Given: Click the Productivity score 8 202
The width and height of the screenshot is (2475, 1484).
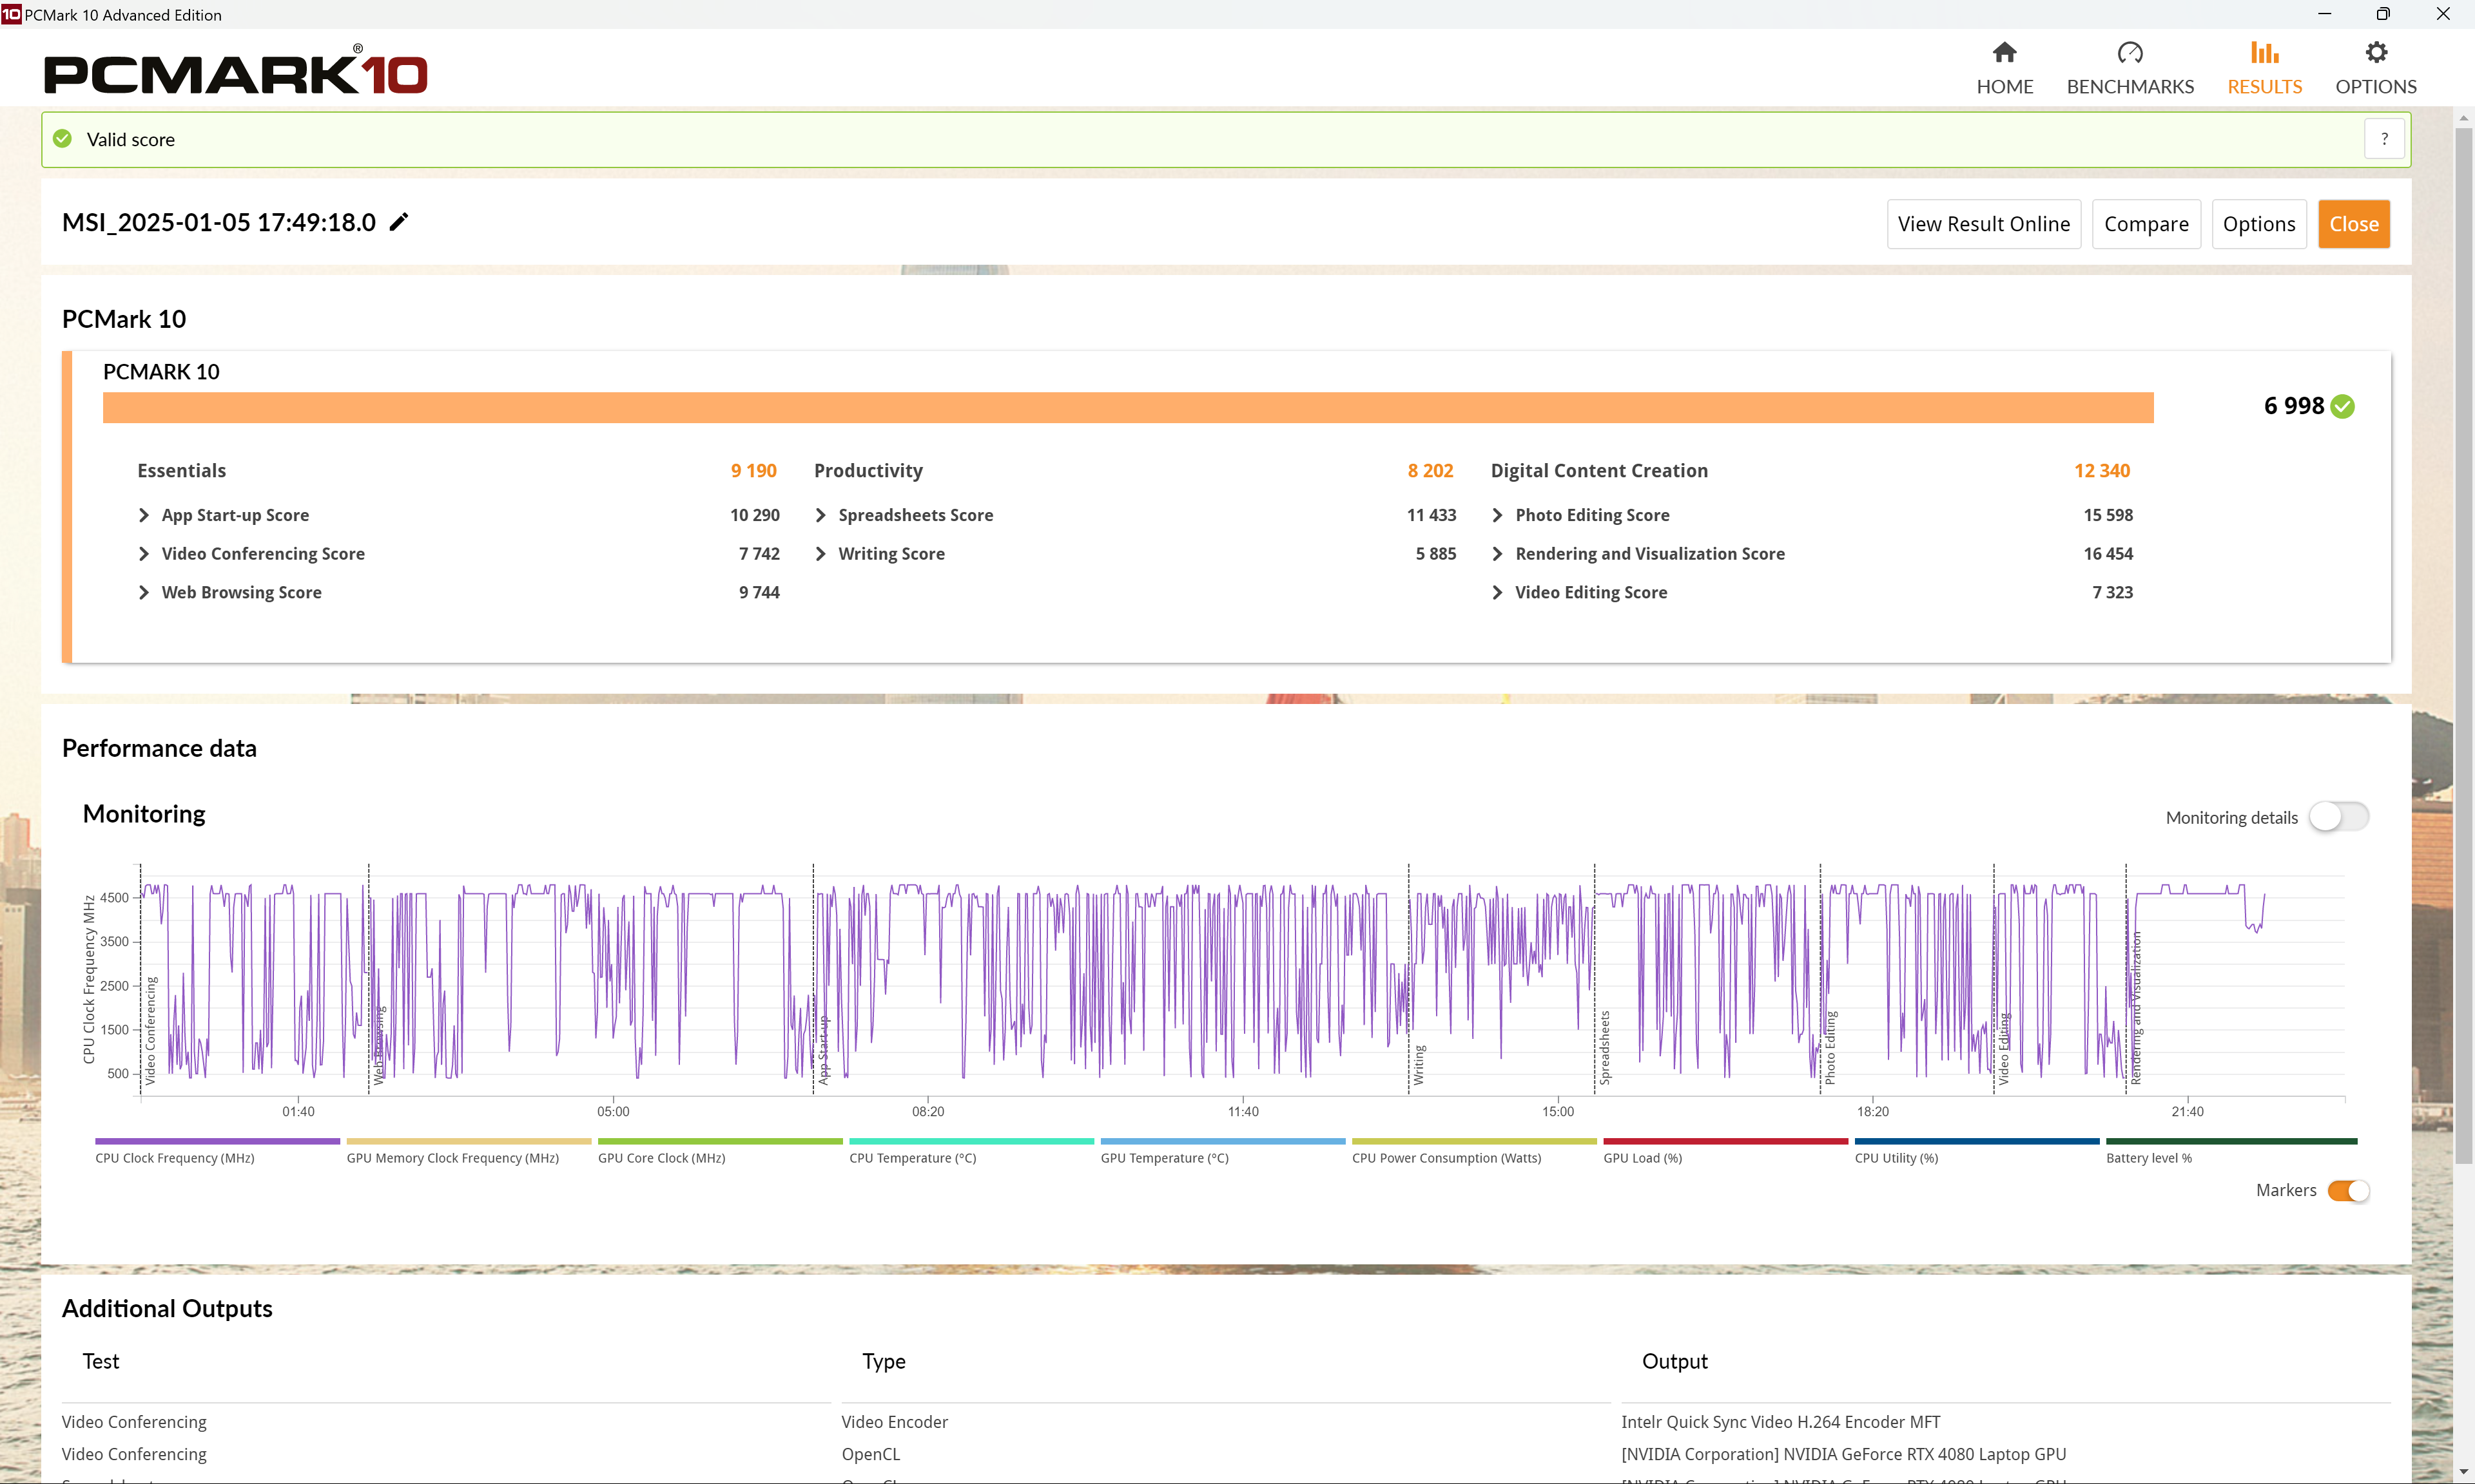Looking at the screenshot, I should coord(1431,471).
